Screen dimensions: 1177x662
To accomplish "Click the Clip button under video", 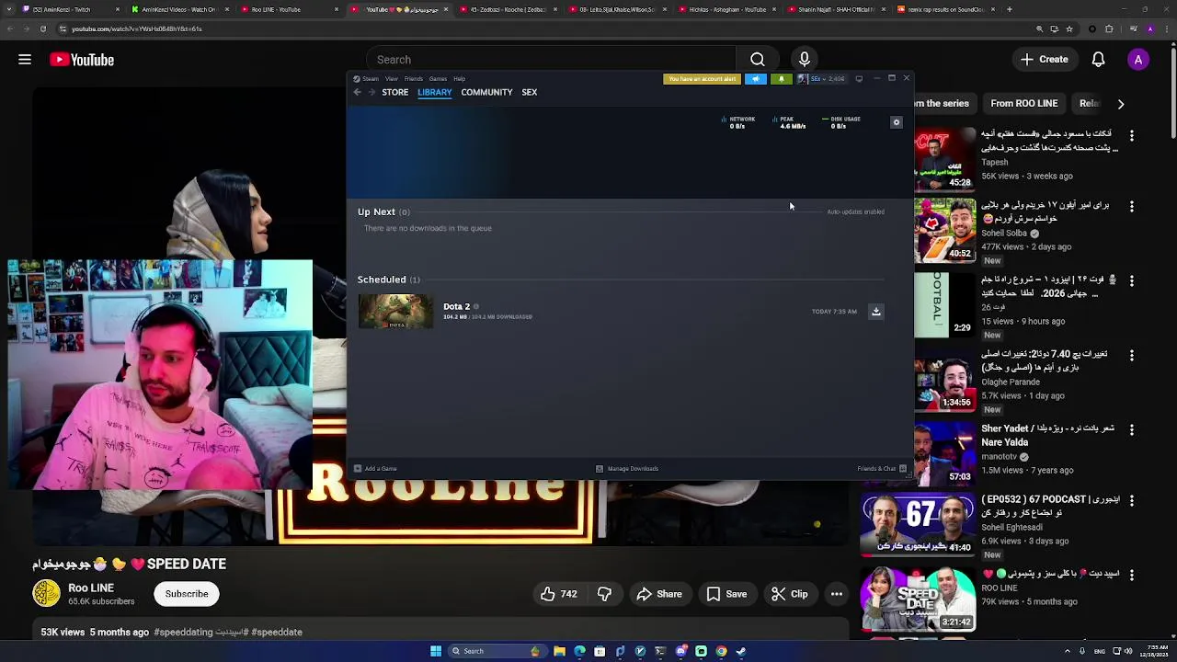I will 790,594.
